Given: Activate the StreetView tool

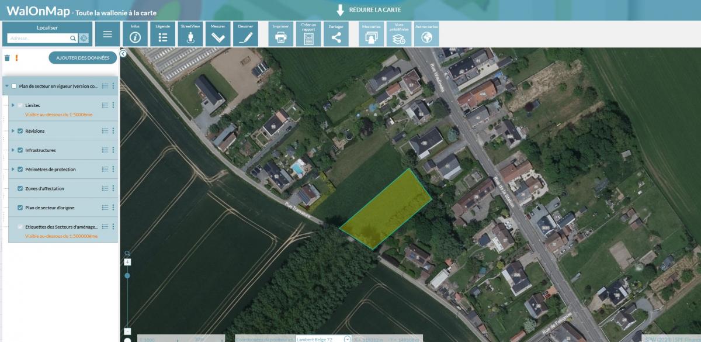Looking at the screenshot, I should pos(190,34).
